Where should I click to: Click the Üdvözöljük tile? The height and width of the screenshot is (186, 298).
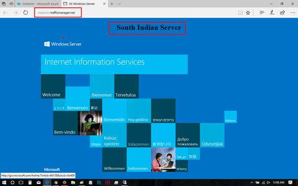[x=212, y=135]
